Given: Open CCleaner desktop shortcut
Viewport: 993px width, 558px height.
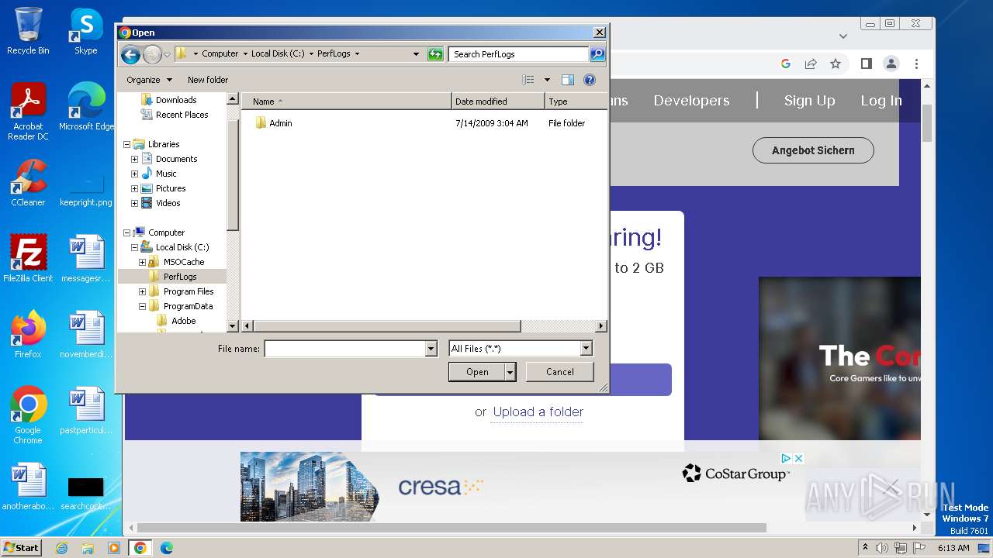Looking at the screenshot, I should 28,184.
